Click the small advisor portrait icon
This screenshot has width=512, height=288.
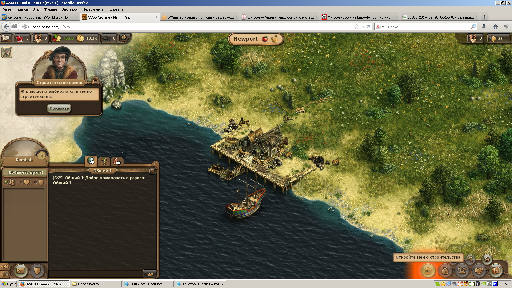(x=7, y=52)
